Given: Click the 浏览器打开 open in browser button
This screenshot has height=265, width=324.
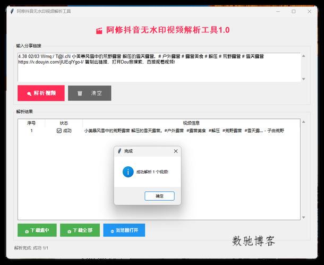Looking at the screenshot, I should [124, 230].
